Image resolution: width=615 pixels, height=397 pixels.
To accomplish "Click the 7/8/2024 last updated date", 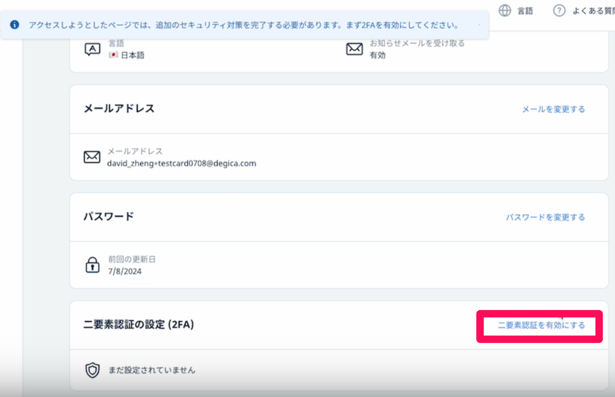I will [124, 271].
